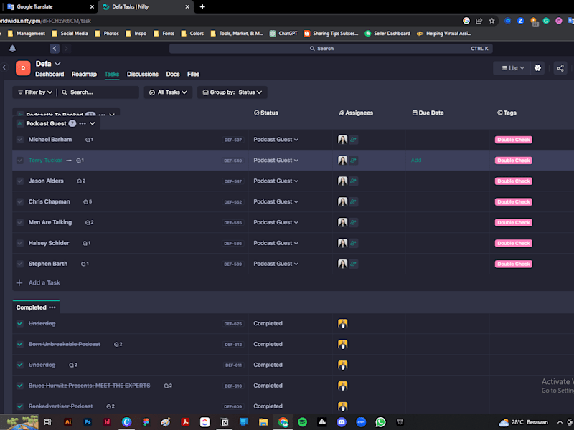Open the Seller Dashboard bookmark
The height and width of the screenshot is (430, 574).
pyautogui.click(x=387, y=33)
